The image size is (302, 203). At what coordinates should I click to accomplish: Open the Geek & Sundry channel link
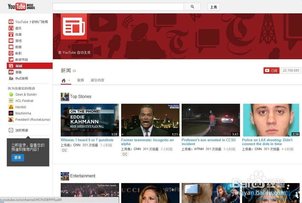pos(26,94)
